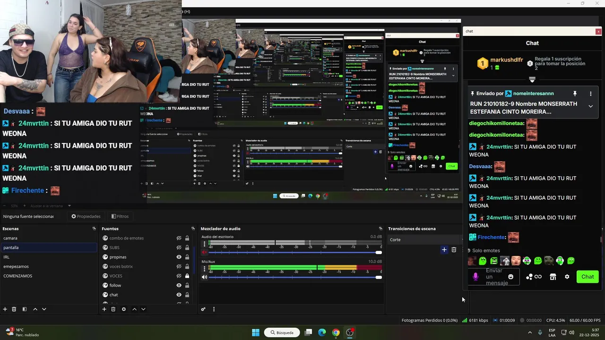Image resolution: width=605 pixels, height=340 pixels.
Task: Open chat settings gear icon
Action: (x=567, y=277)
